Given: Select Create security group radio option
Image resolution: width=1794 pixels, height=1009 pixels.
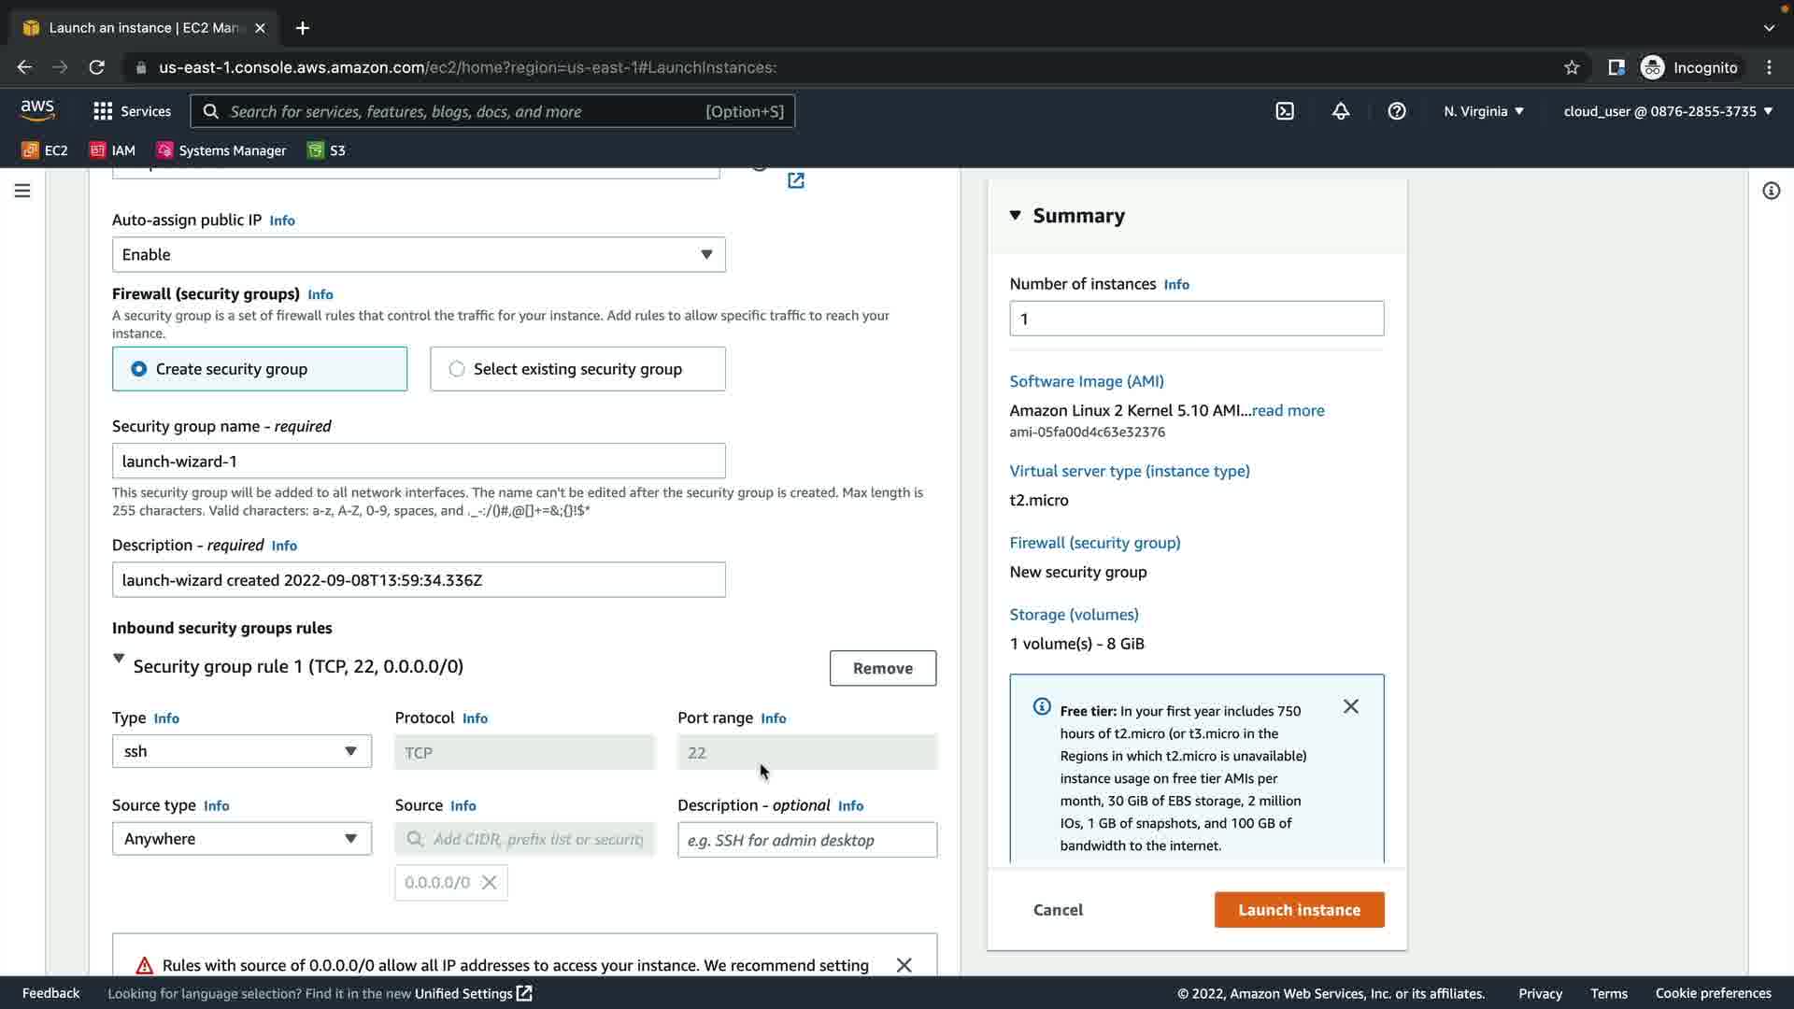Looking at the screenshot, I should click(x=139, y=369).
